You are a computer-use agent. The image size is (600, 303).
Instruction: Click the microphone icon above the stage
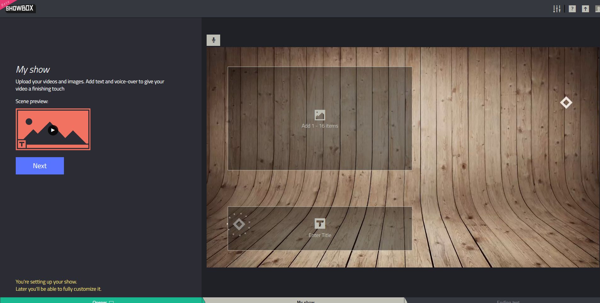coord(214,40)
